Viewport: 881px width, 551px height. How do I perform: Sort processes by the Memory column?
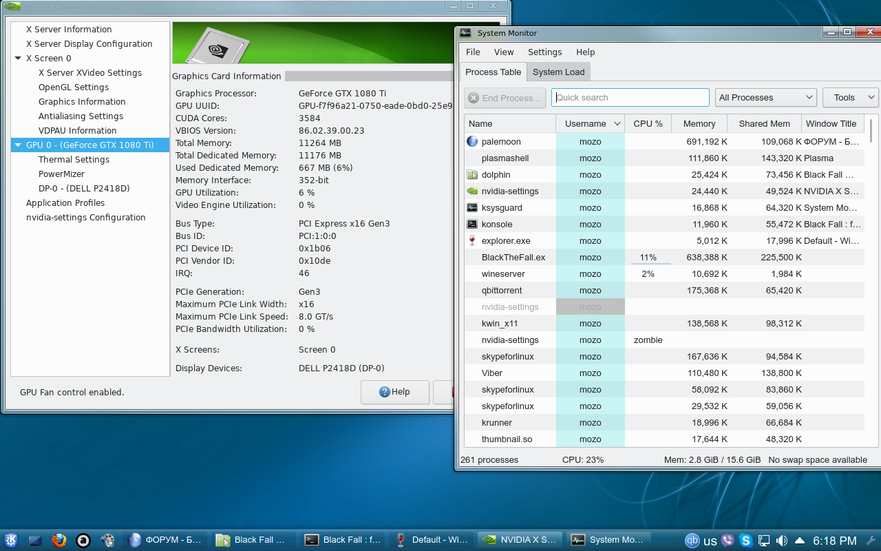699,124
